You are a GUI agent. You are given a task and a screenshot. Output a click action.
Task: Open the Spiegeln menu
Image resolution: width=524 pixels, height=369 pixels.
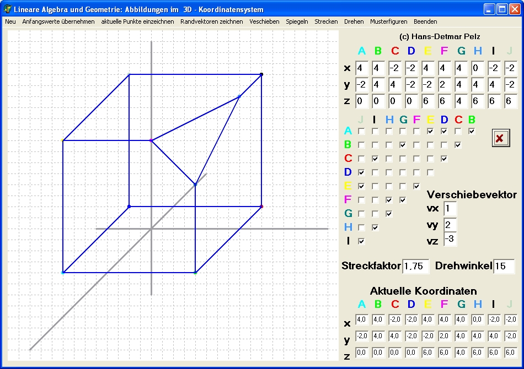(x=297, y=21)
